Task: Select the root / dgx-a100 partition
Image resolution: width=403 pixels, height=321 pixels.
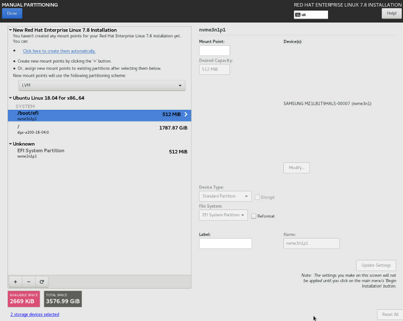Action: (x=99, y=129)
